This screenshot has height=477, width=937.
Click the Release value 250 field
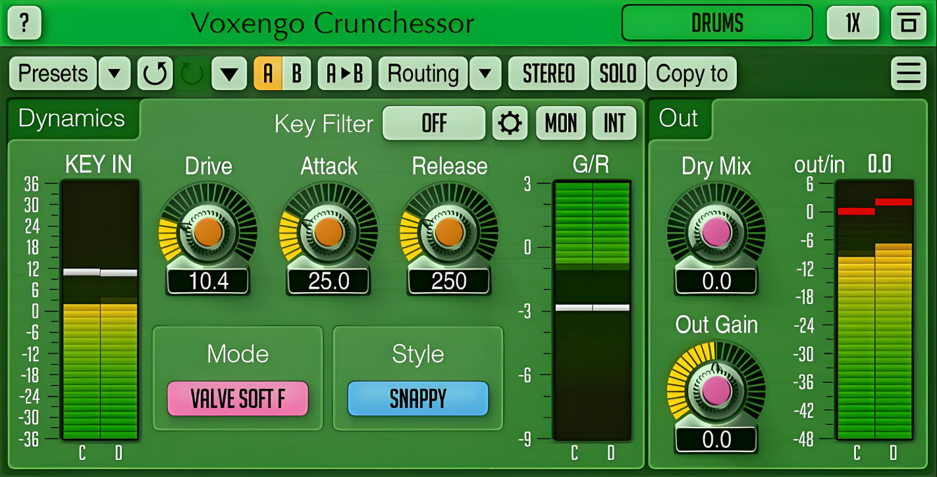[x=449, y=281]
